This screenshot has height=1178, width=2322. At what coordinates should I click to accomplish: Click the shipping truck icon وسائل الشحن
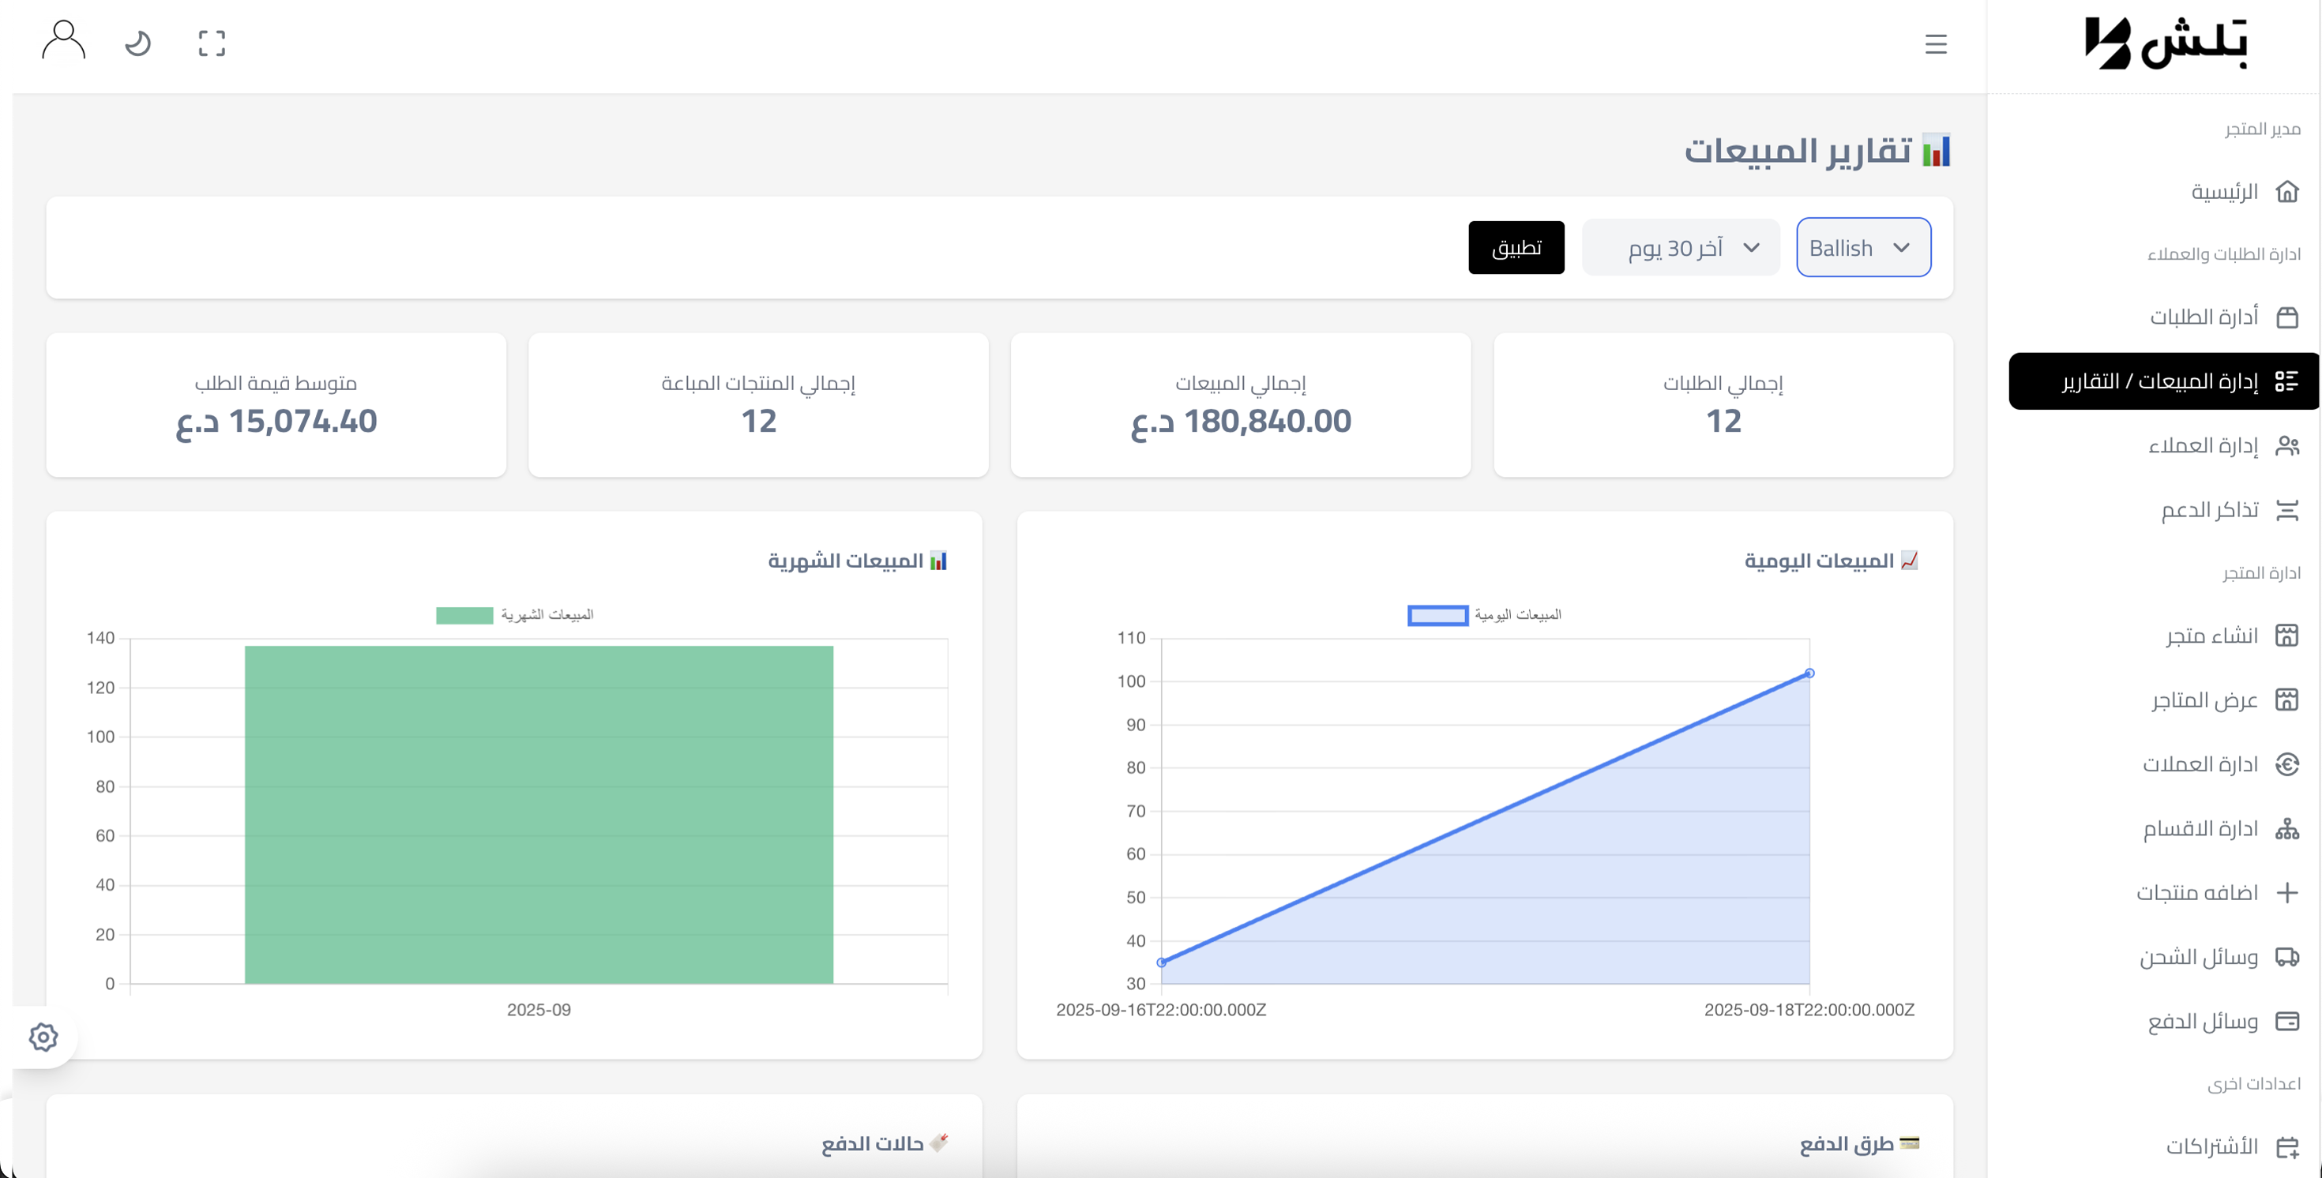tap(2286, 956)
